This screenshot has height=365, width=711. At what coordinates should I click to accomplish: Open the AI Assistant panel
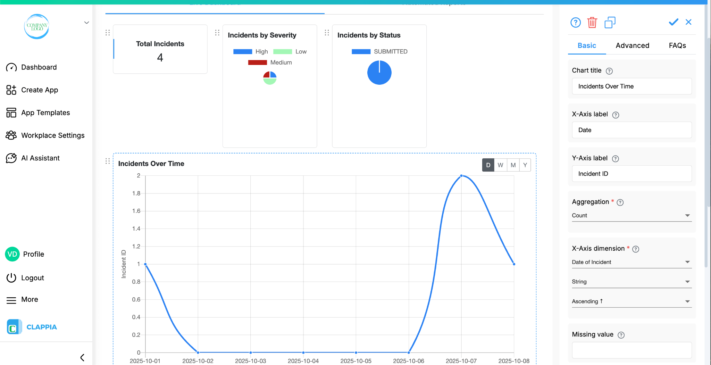coord(41,158)
